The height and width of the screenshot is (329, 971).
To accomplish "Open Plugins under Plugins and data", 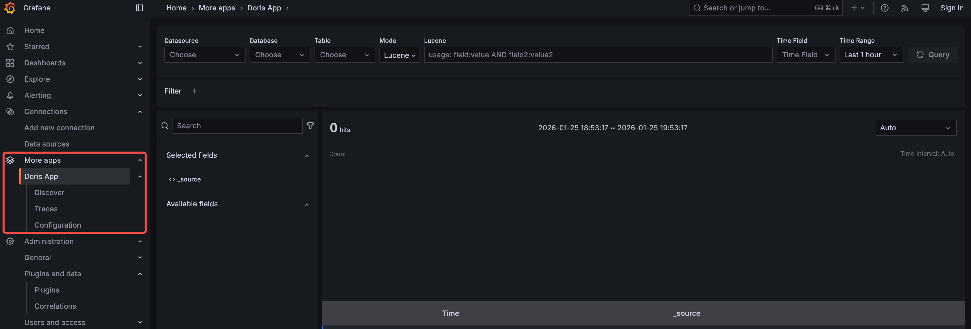I will (47, 290).
